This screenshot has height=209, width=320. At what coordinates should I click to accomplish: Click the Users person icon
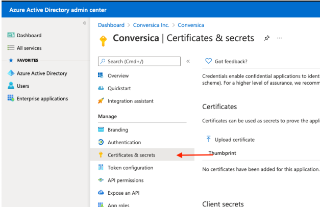coord(11,86)
